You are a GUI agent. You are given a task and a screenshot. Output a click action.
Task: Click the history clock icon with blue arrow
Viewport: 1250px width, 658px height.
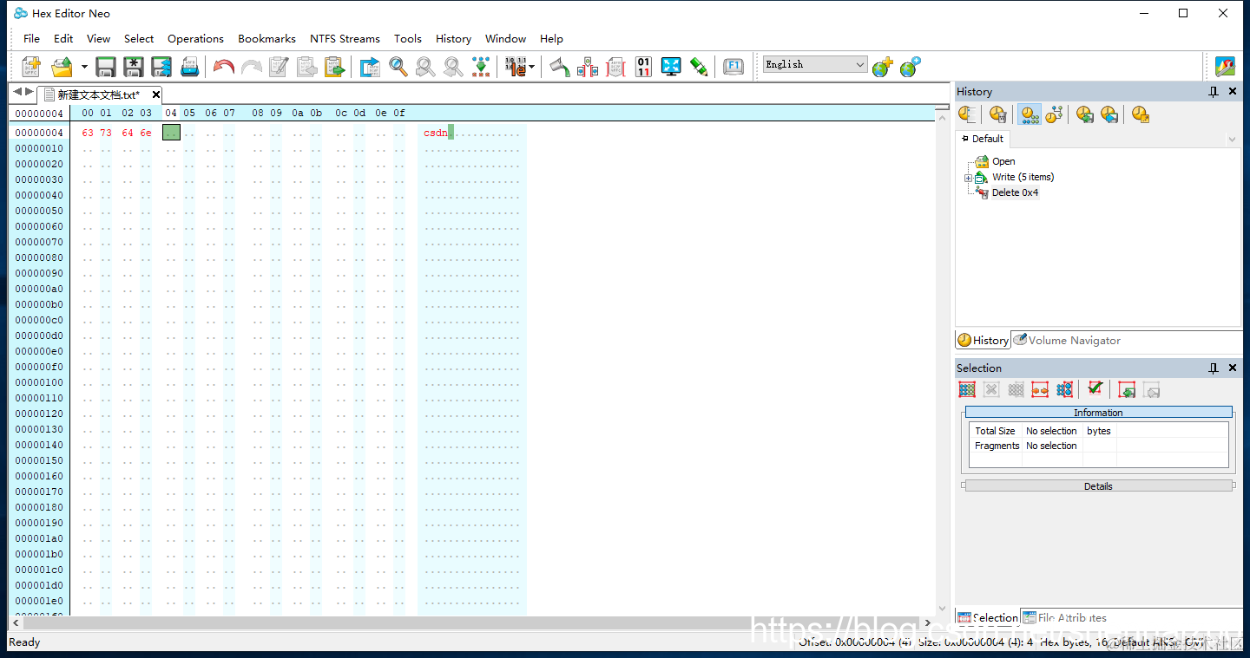[1109, 114]
